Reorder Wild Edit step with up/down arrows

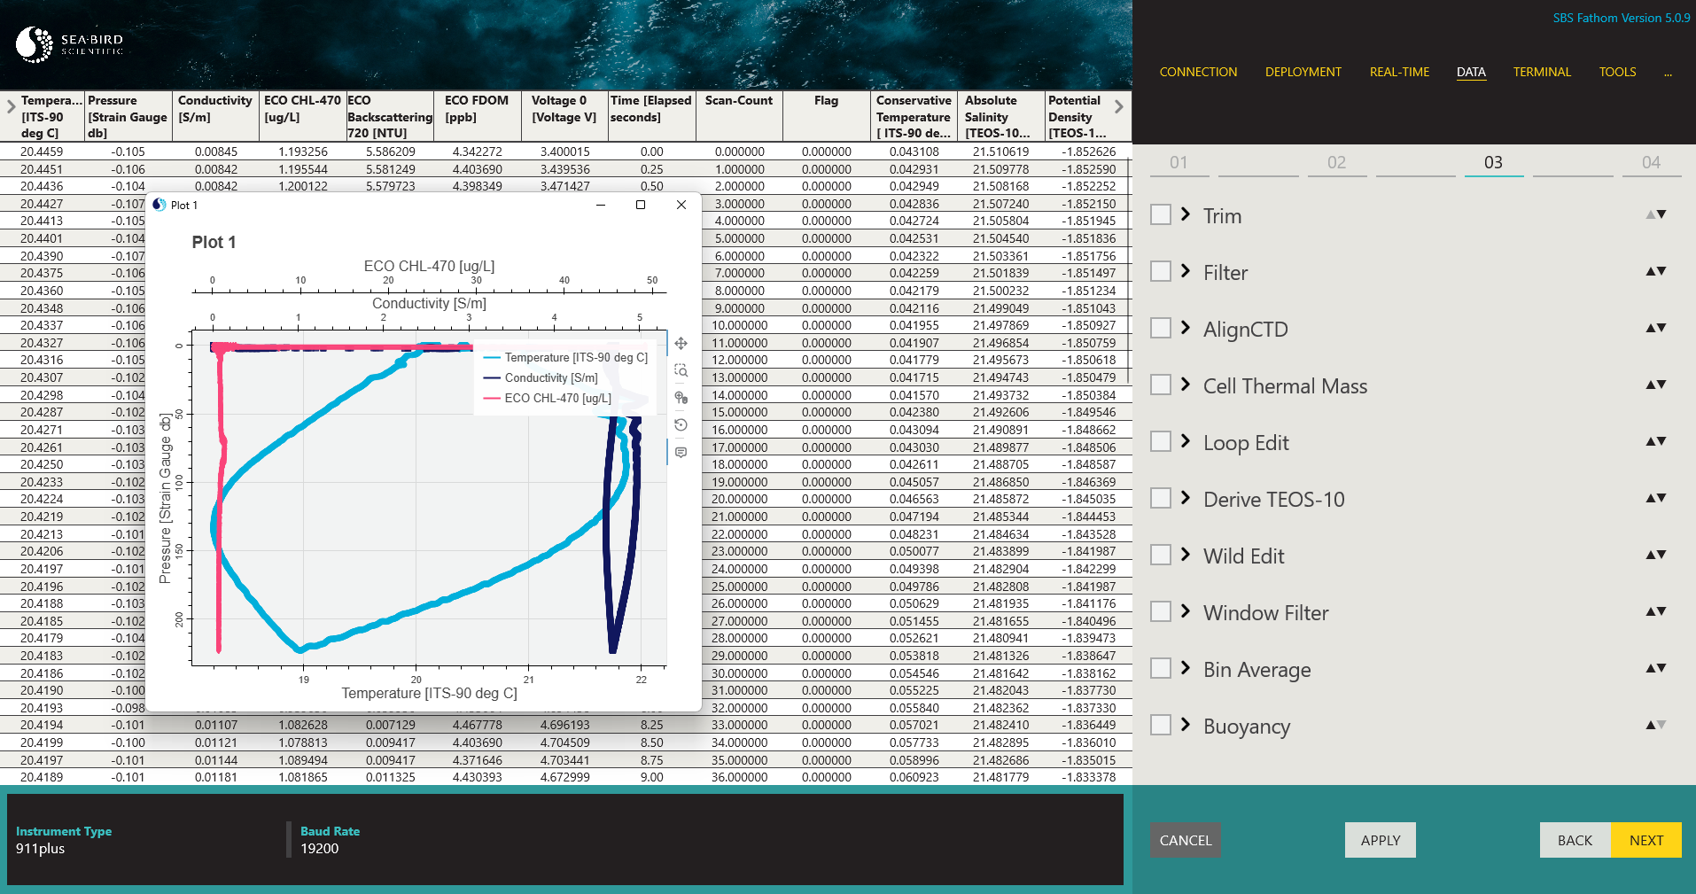point(1656,555)
